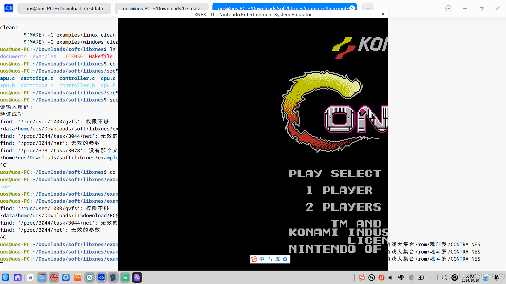Click the Wi-Fi icon in the system tray
Viewport: 506px width, 284px height.
pyautogui.click(x=401, y=277)
